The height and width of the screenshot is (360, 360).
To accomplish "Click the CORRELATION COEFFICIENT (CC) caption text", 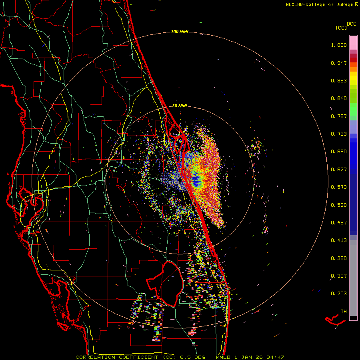I will click(126, 357).
